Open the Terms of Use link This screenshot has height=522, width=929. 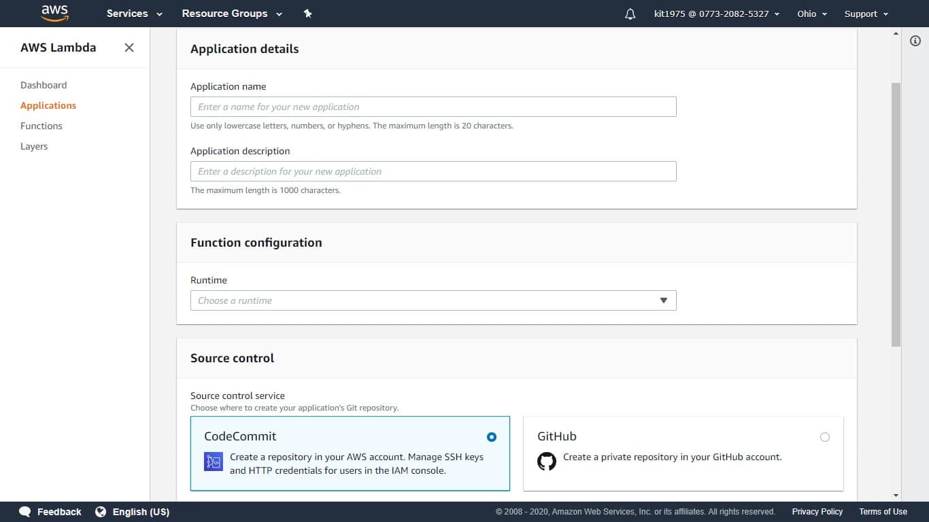click(x=883, y=512)
